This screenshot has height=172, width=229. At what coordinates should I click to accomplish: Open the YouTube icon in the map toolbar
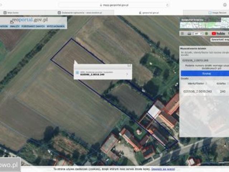point(218,34)
